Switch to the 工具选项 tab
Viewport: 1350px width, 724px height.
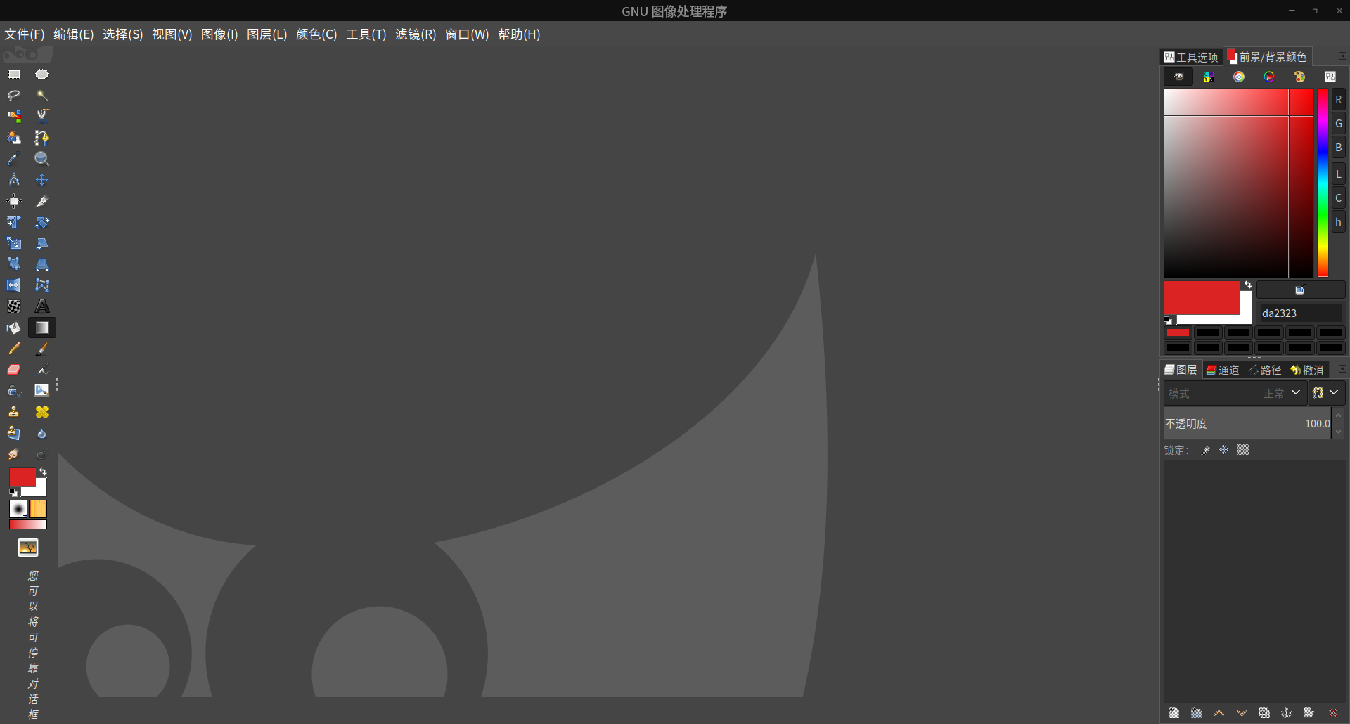(x=1191, y=57)
